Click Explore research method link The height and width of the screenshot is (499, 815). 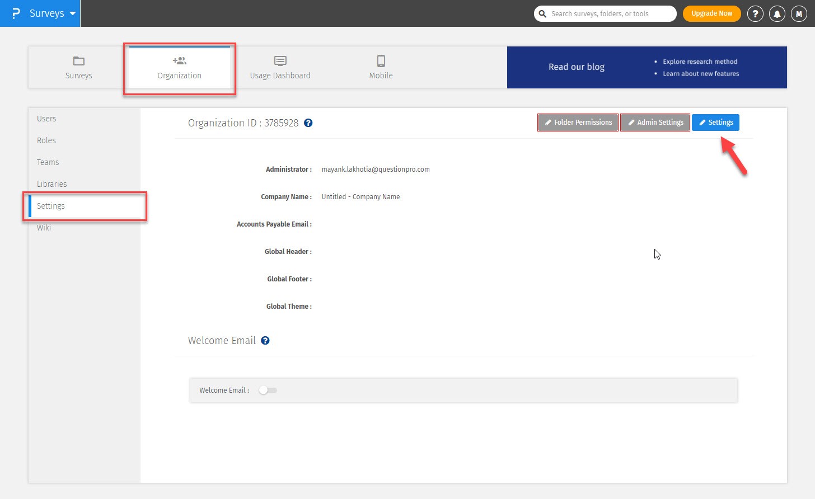700,62
